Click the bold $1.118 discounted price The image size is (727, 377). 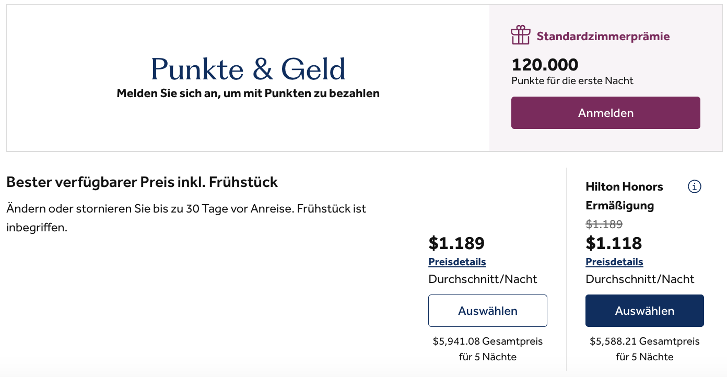tap(614, 243)
